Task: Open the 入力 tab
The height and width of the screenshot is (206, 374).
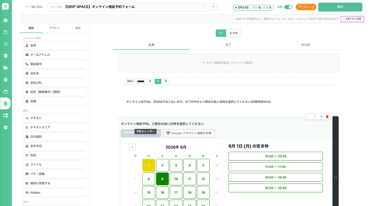Action: (x=151, y=45)
